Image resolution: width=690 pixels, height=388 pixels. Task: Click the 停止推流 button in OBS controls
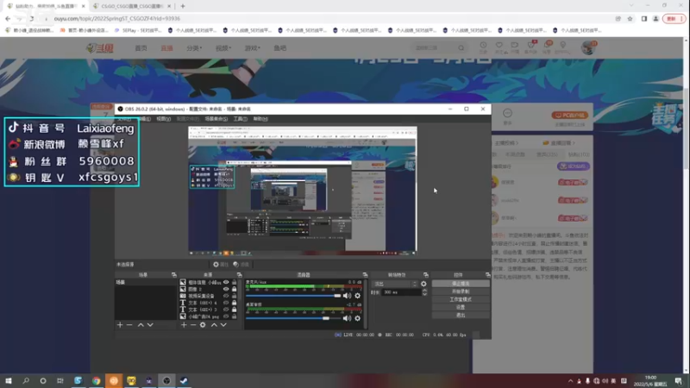click(461, 284)
